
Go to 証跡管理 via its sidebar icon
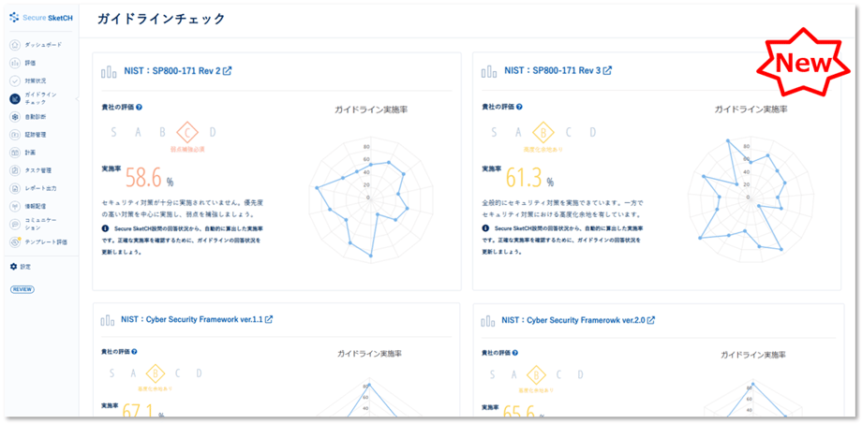(14, 135)
